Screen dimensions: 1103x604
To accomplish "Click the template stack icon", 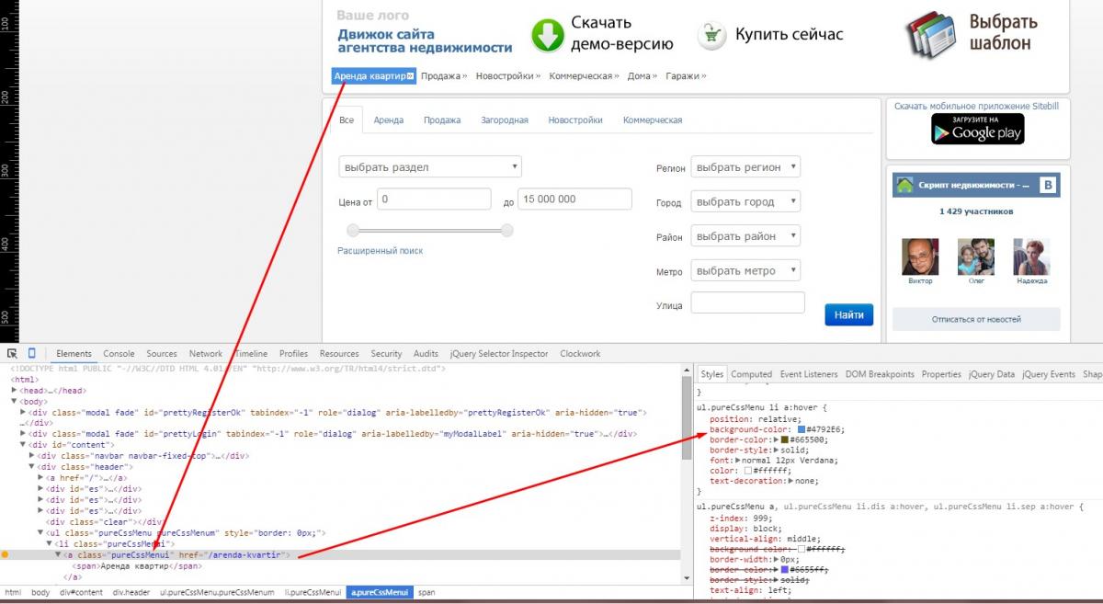I will [932, 35].
